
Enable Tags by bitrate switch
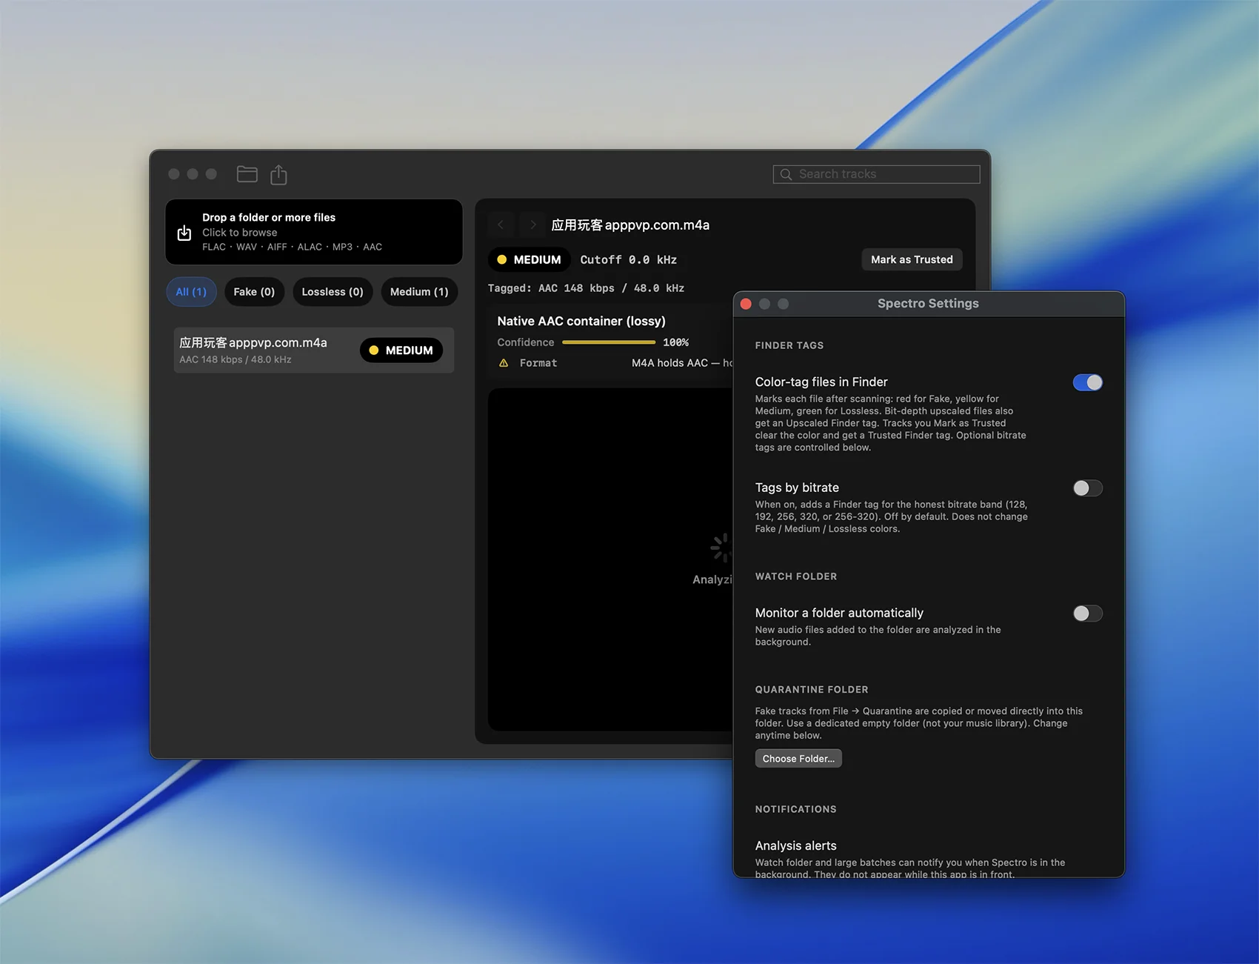click(1087, 488)
